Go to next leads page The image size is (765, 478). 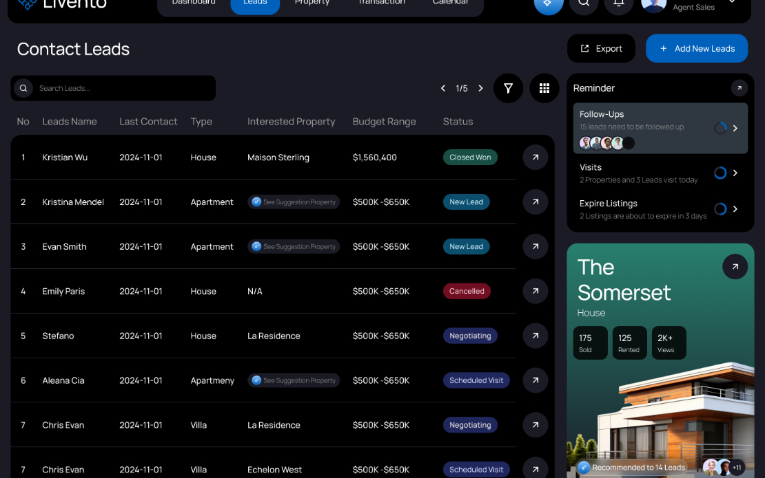[x=480, y=88]
